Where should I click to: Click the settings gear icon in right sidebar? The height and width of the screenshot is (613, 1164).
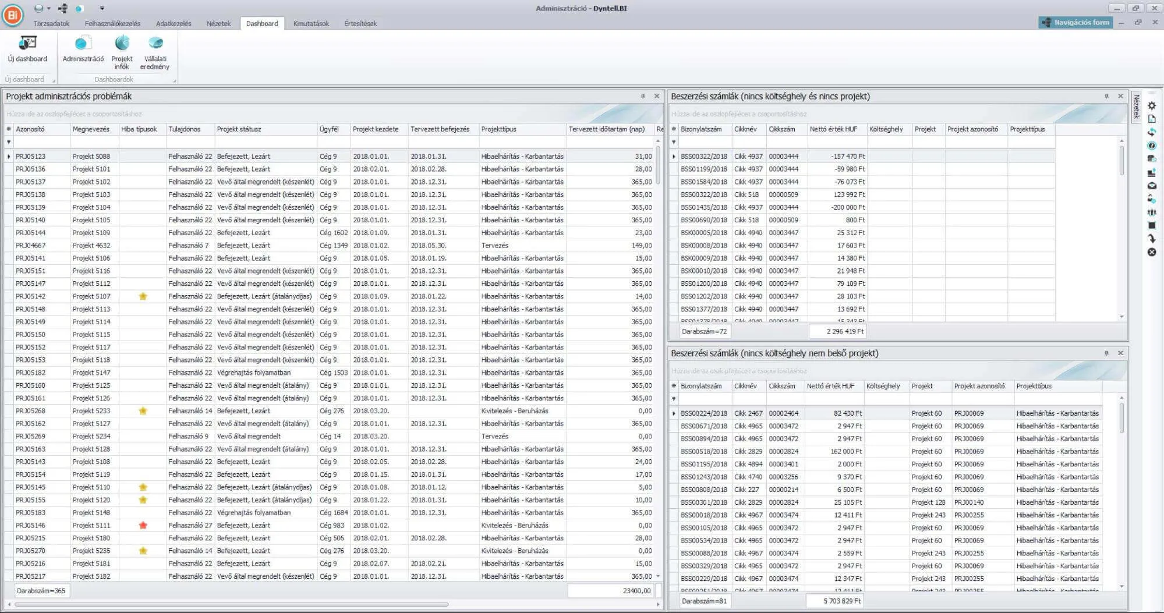coord(1151,106)
